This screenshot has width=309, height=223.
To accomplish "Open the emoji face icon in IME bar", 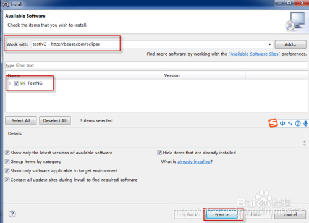I will 298,124.
